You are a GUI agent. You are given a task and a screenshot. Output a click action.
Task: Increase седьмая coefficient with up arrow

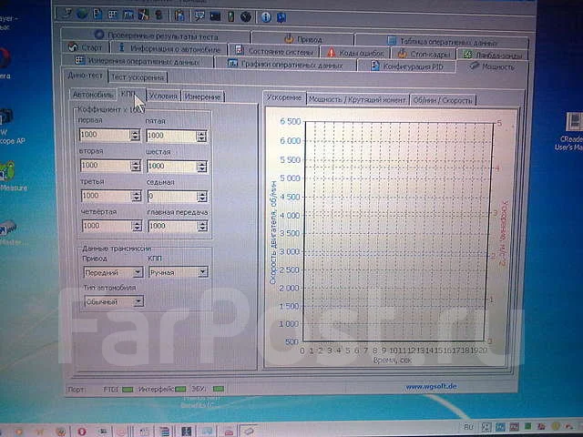point(202,194)
